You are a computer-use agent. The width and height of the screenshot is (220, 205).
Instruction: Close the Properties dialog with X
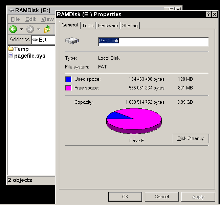[x=215, y=14]
